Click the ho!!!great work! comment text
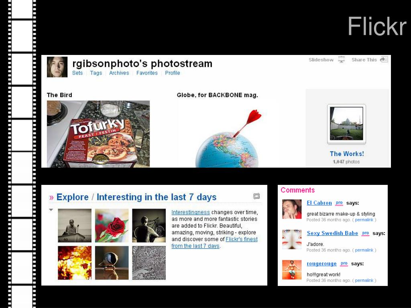The image size is (411, 308). point(324,274)
